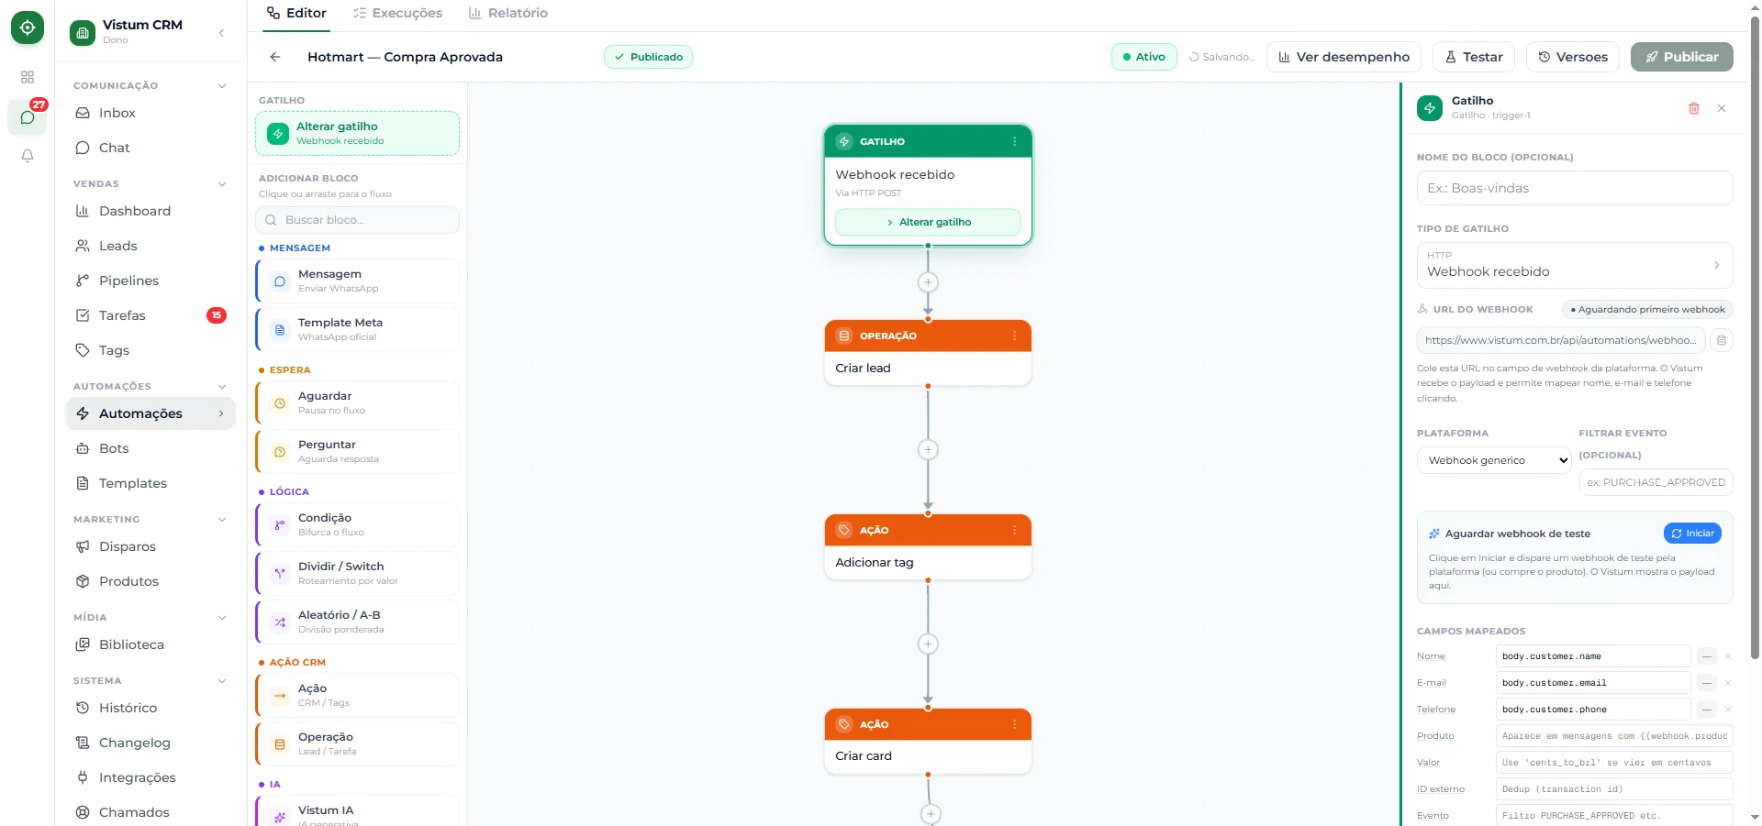Open the apps grid icon in left rail
The image size is (1762, 826).
click(28, 77)
